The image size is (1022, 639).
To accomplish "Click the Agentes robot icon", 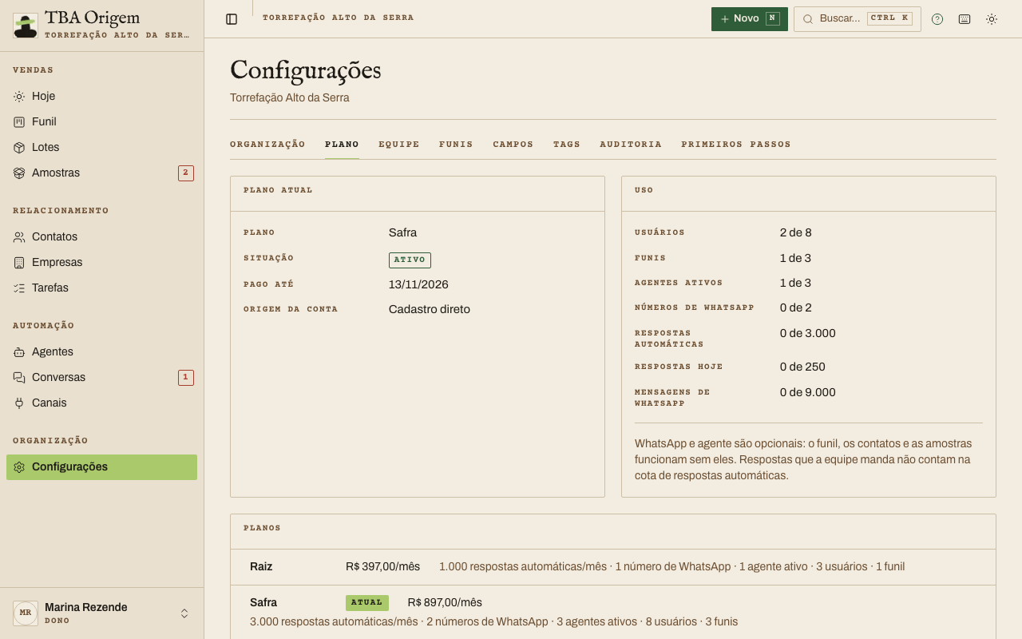I will (19, 351).
